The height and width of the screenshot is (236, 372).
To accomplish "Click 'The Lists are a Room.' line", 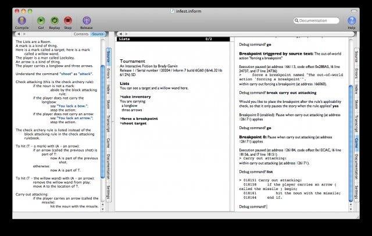I will pos(33,42).
